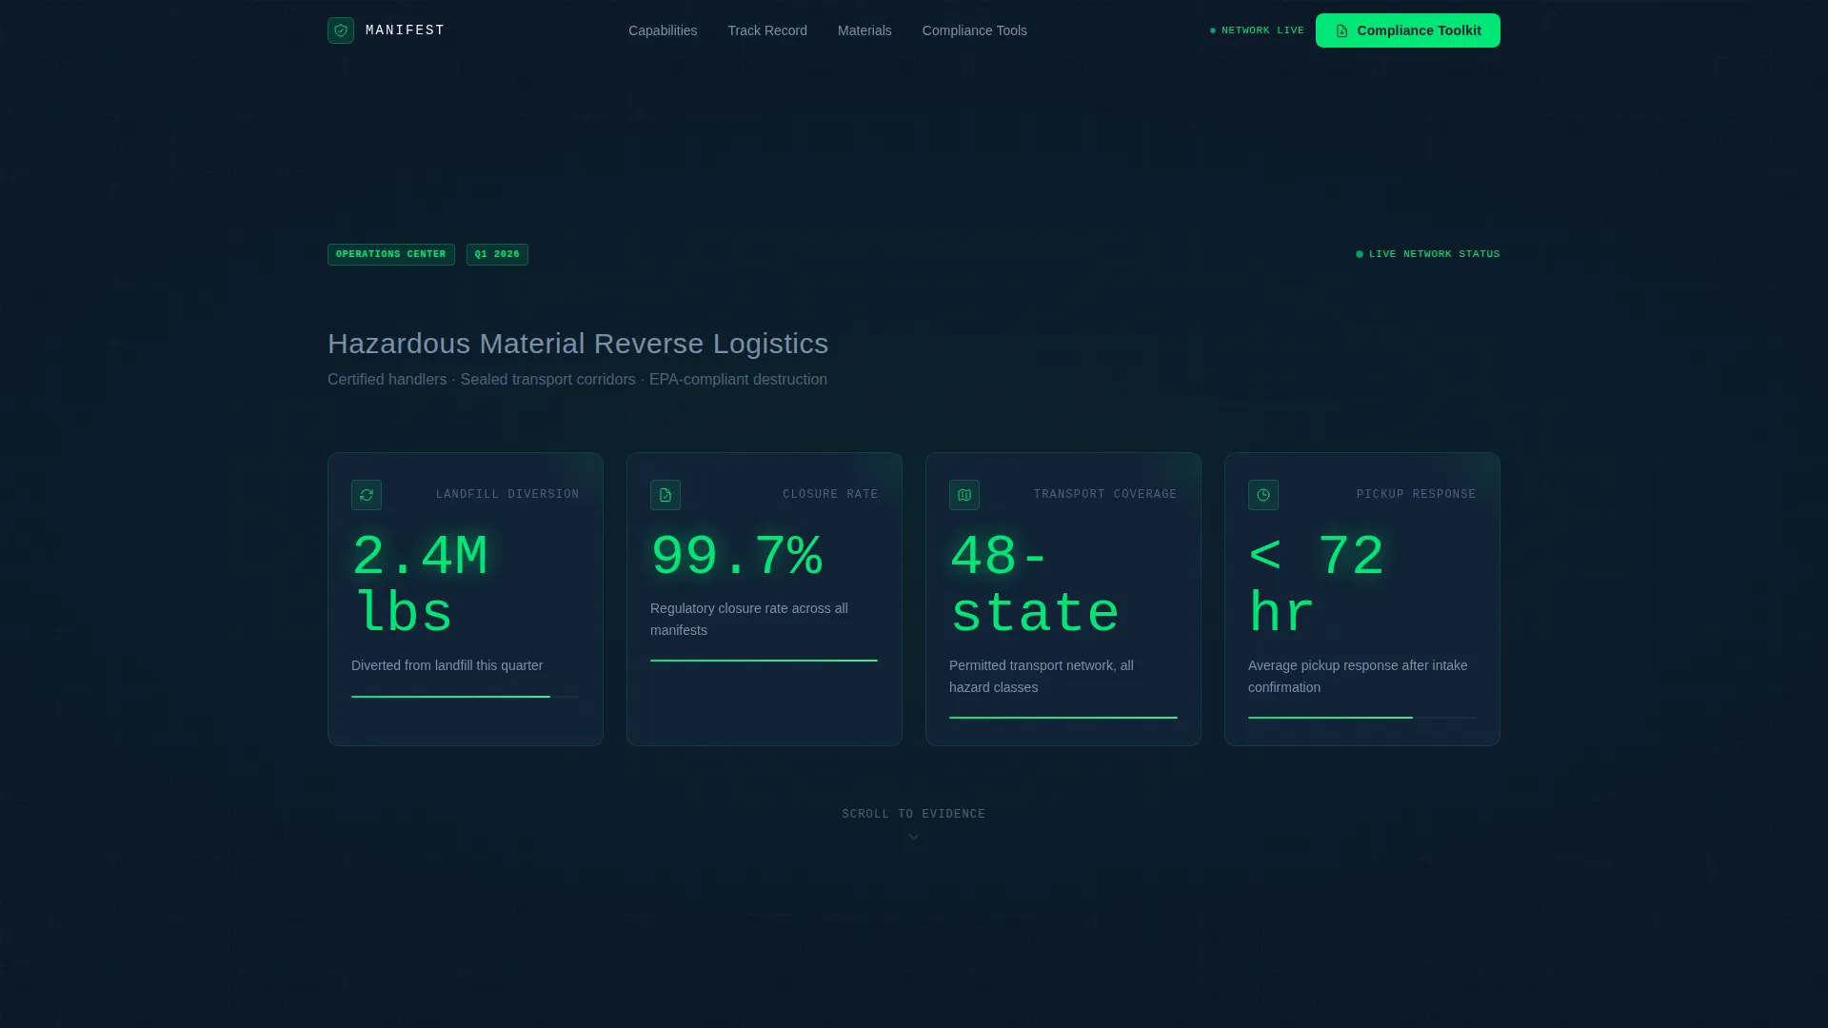Click the Transport Coverage progress bar
This screenshot has width=1828, height=1028.
coord(1063,718)
